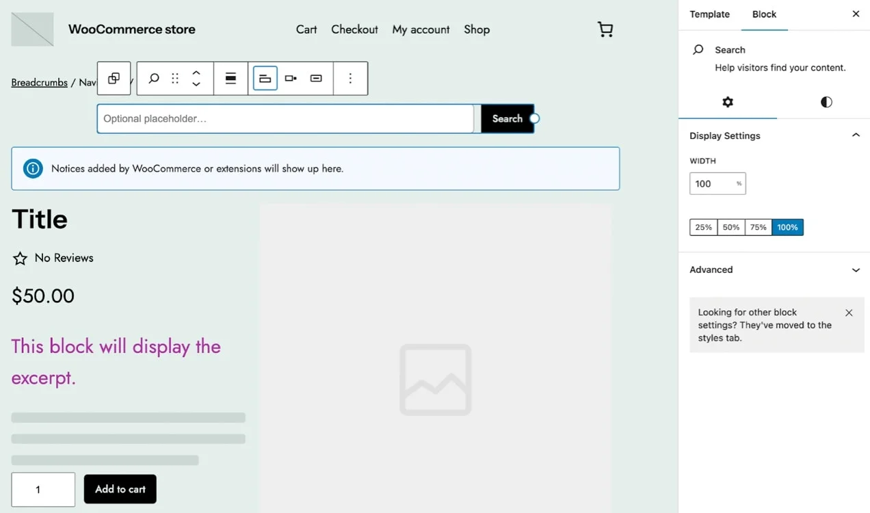Screen dimensions: 870x513
Task: Click the drag handle icon
Action: pyautogui.click(x=174, y=78)
